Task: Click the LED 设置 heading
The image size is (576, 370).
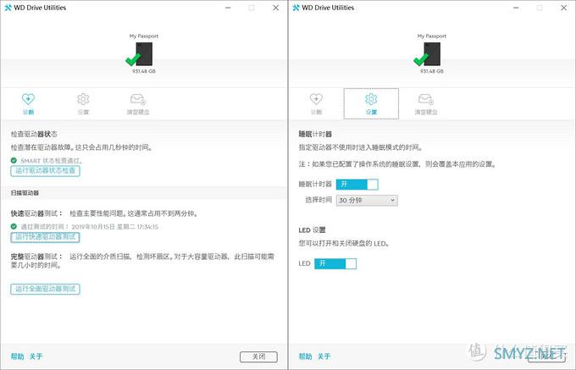Action: click(313, 230)
